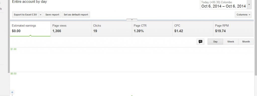
Task: Click Set as default report button
Action: (76, 15)
